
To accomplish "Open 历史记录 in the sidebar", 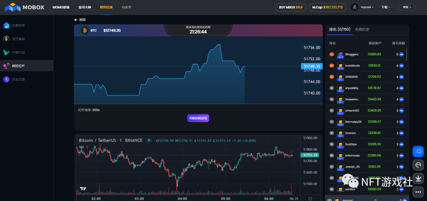I will tap(19, 79).
